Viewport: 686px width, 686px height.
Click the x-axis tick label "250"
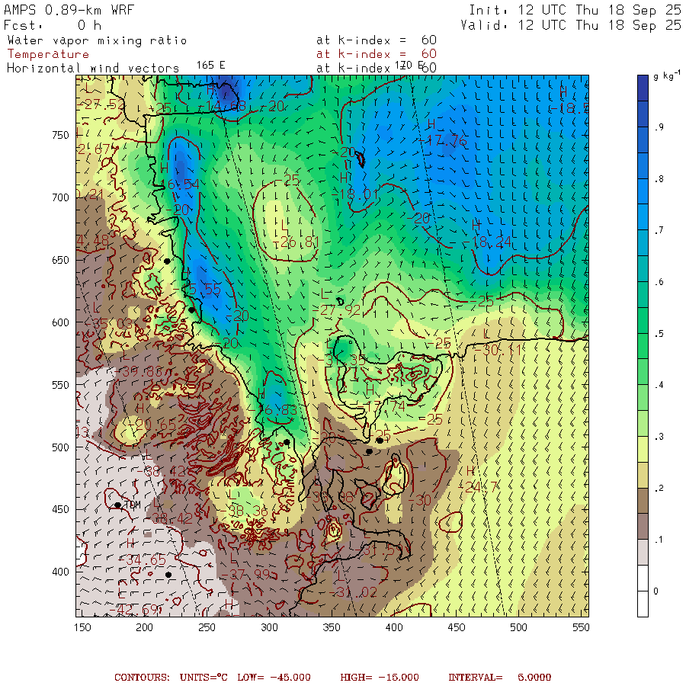pos(207,627)
